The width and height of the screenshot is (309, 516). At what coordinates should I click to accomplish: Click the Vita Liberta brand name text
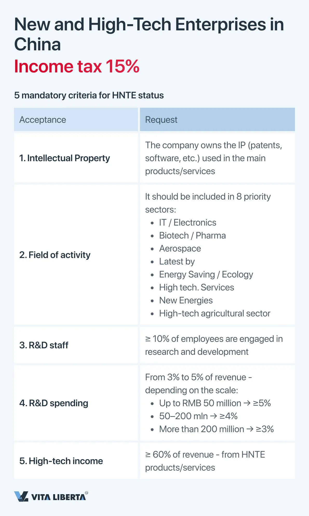58,497
